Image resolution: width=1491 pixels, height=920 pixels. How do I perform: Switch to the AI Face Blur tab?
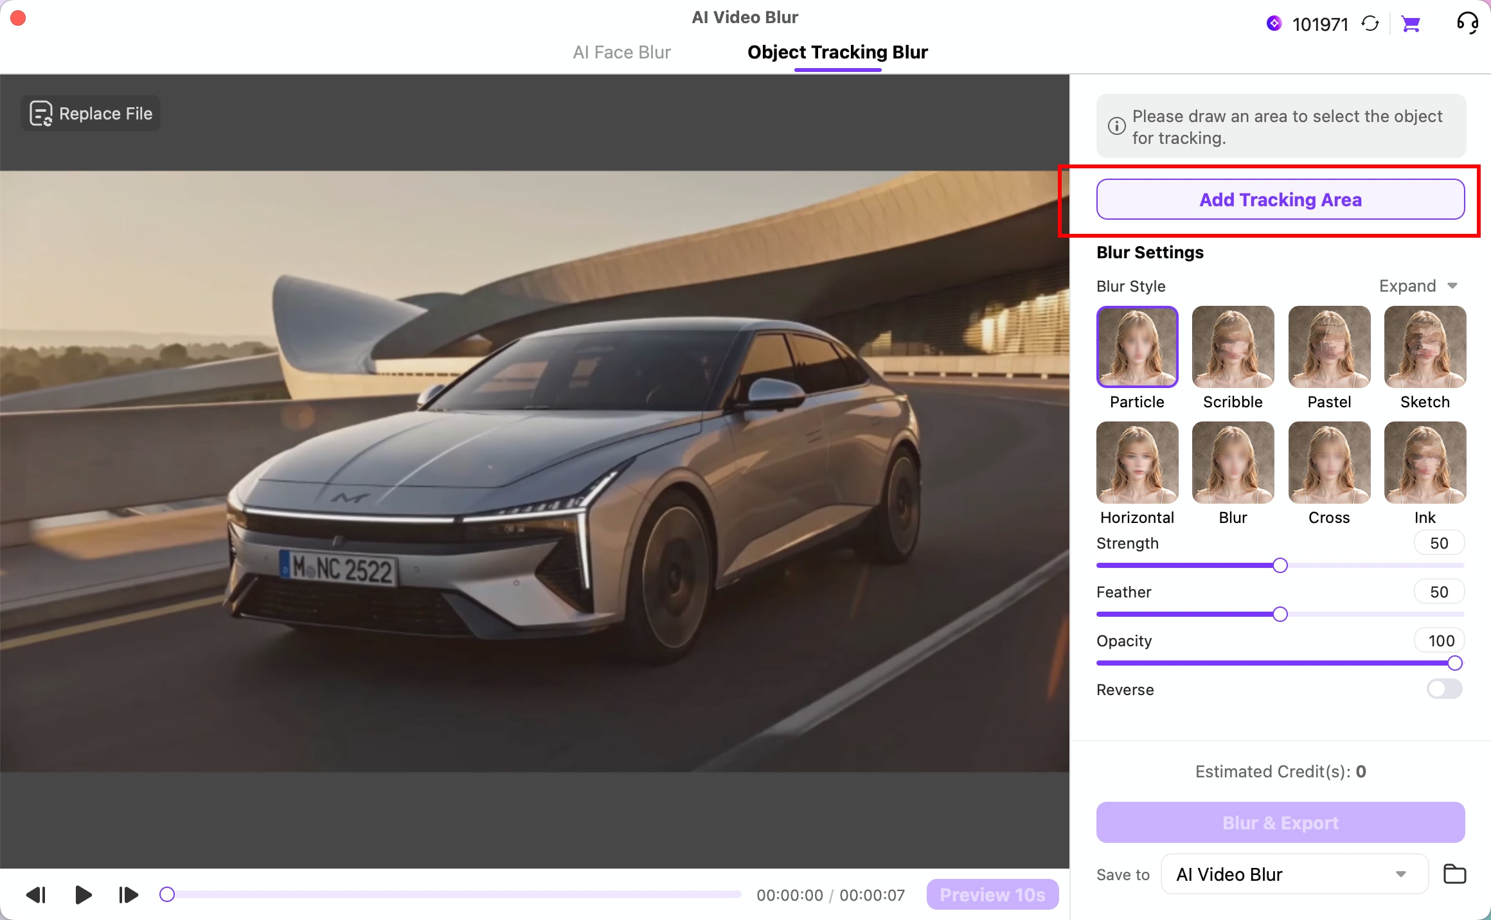[621, 52]
